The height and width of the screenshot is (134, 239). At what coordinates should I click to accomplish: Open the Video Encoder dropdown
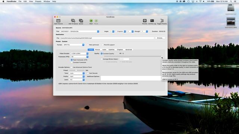click(x=80, y=54)
